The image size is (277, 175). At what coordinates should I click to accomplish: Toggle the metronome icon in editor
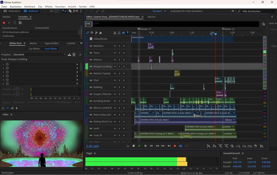tap(115, 33)
